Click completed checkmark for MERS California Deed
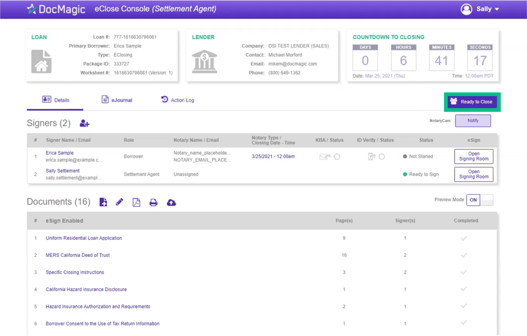527x336 pixels. 464,255
